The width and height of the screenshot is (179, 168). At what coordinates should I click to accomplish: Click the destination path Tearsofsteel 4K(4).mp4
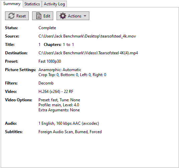tap(88, 53)
